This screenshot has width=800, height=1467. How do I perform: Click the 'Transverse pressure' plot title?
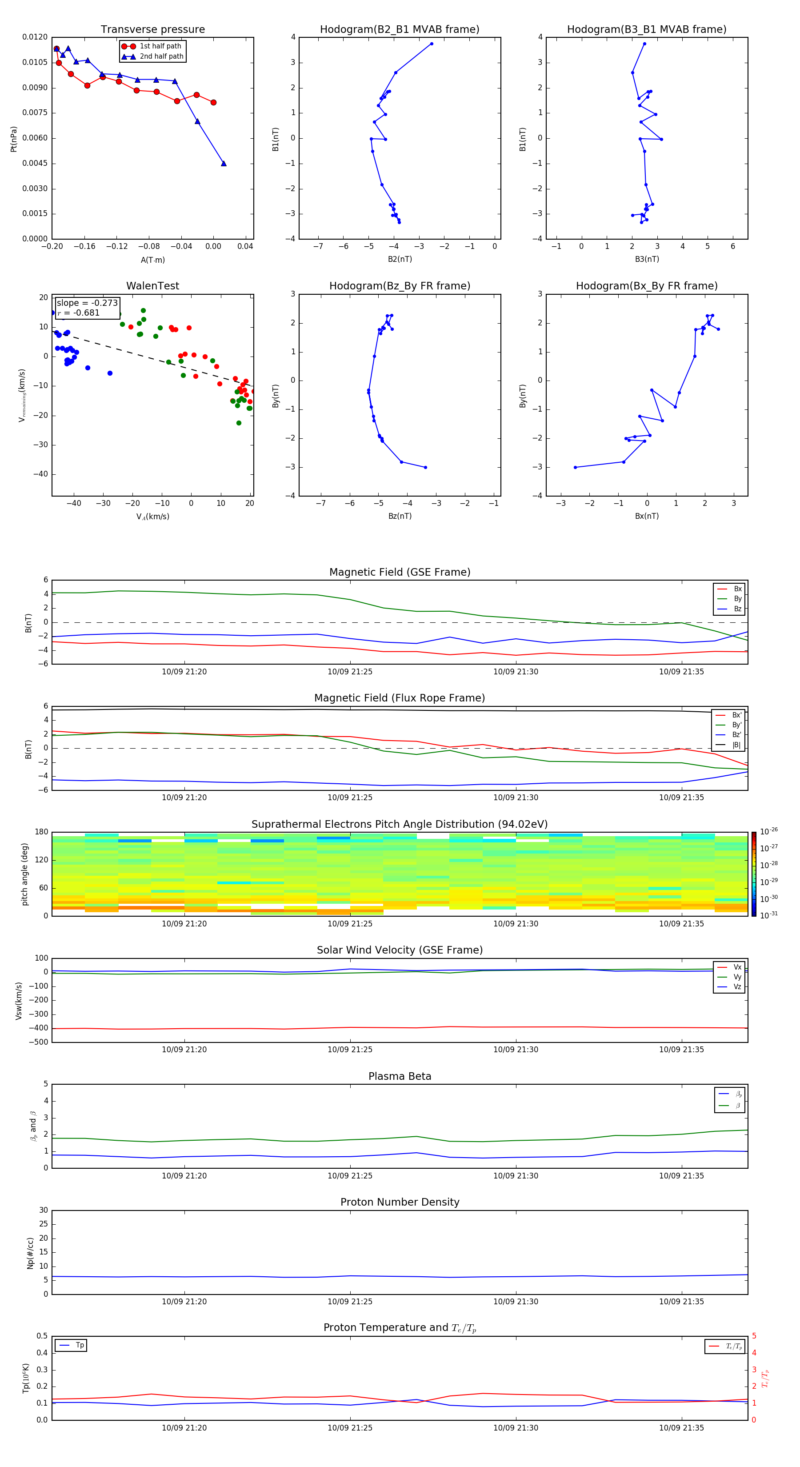(x=152, y=29)
